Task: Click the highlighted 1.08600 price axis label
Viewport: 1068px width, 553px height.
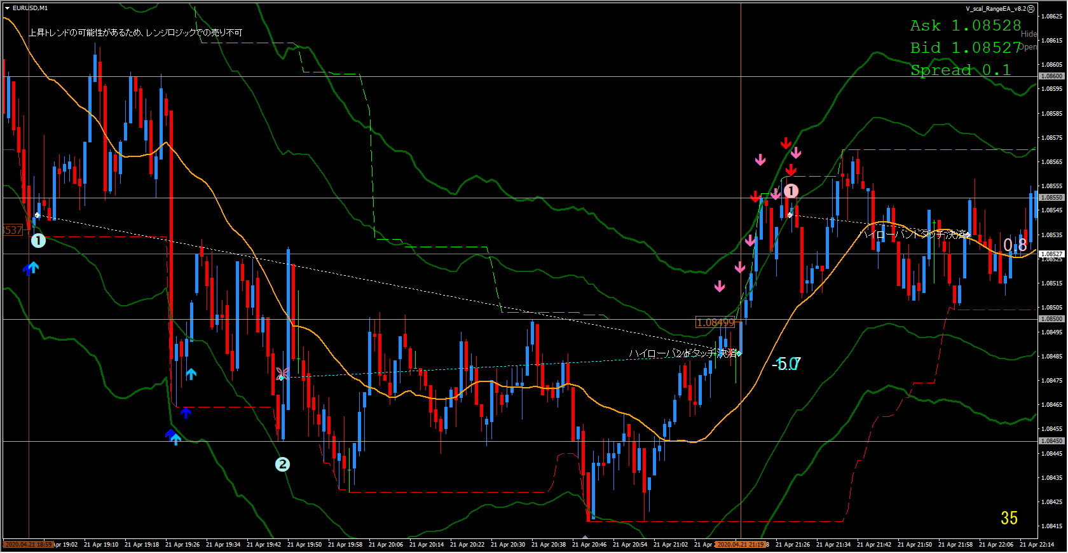Action: click(x=1051, y=76)
